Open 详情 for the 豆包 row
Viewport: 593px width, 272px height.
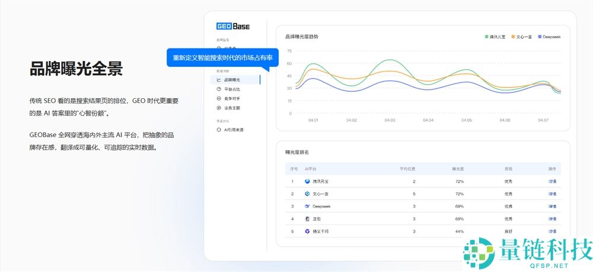pyautogui.click(x=552, y=219)
